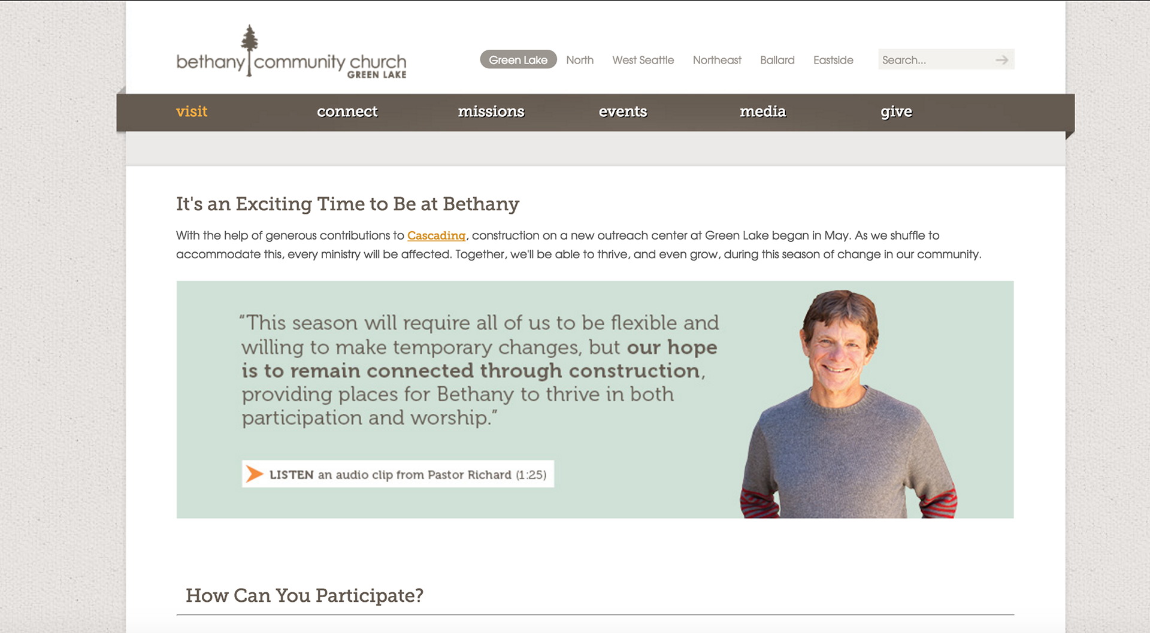Choose the Eastside campus link
The width and height of the screenshot is (1150, 633).
833,60
